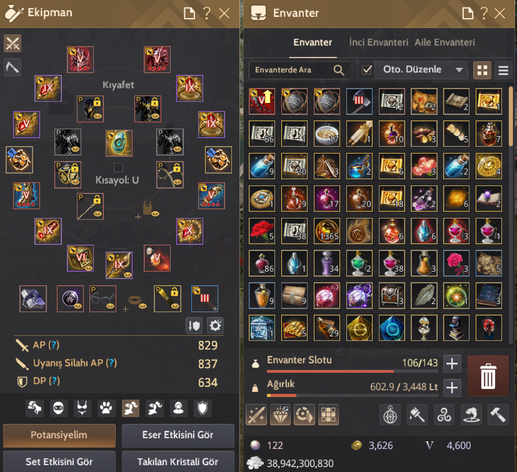Toggle the Oto. Düzenle checkbox
This screenshot has width=517, height=472.
coord(366,70)
